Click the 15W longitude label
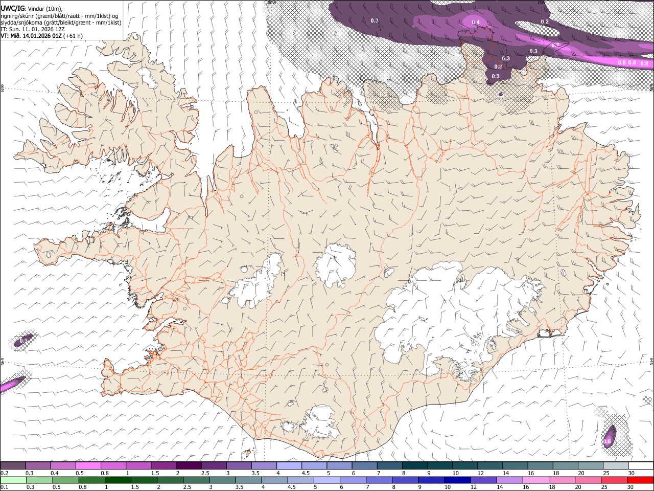The height and width of the screenshot is (491, 654). tap(541, 3)
